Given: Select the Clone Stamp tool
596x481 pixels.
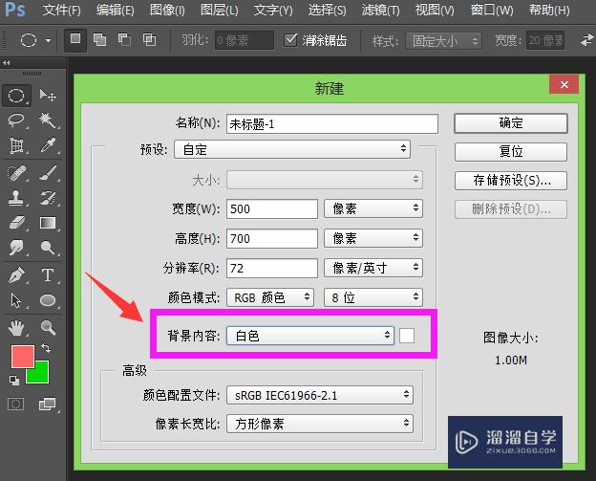Looking at the screenshot, I should [x=16, y=198].
